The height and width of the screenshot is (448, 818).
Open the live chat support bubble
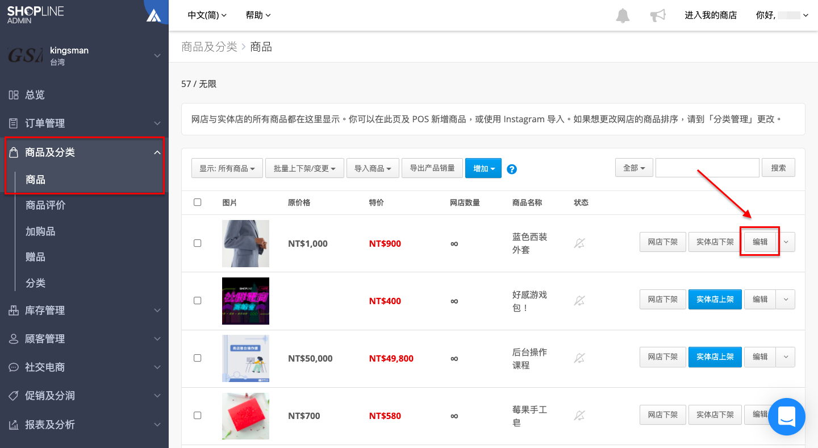pos(787,417)
